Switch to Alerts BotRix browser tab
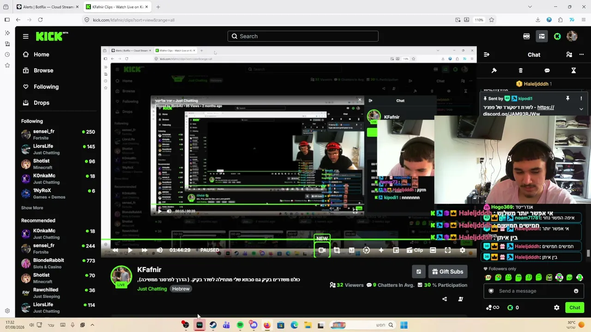 click(x=47, y=7)
